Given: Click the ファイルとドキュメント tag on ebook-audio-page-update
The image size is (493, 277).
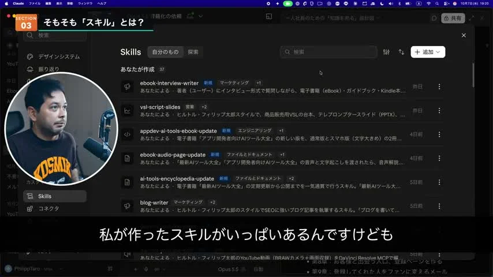Looking at the screenshot, I should (249, 155).
